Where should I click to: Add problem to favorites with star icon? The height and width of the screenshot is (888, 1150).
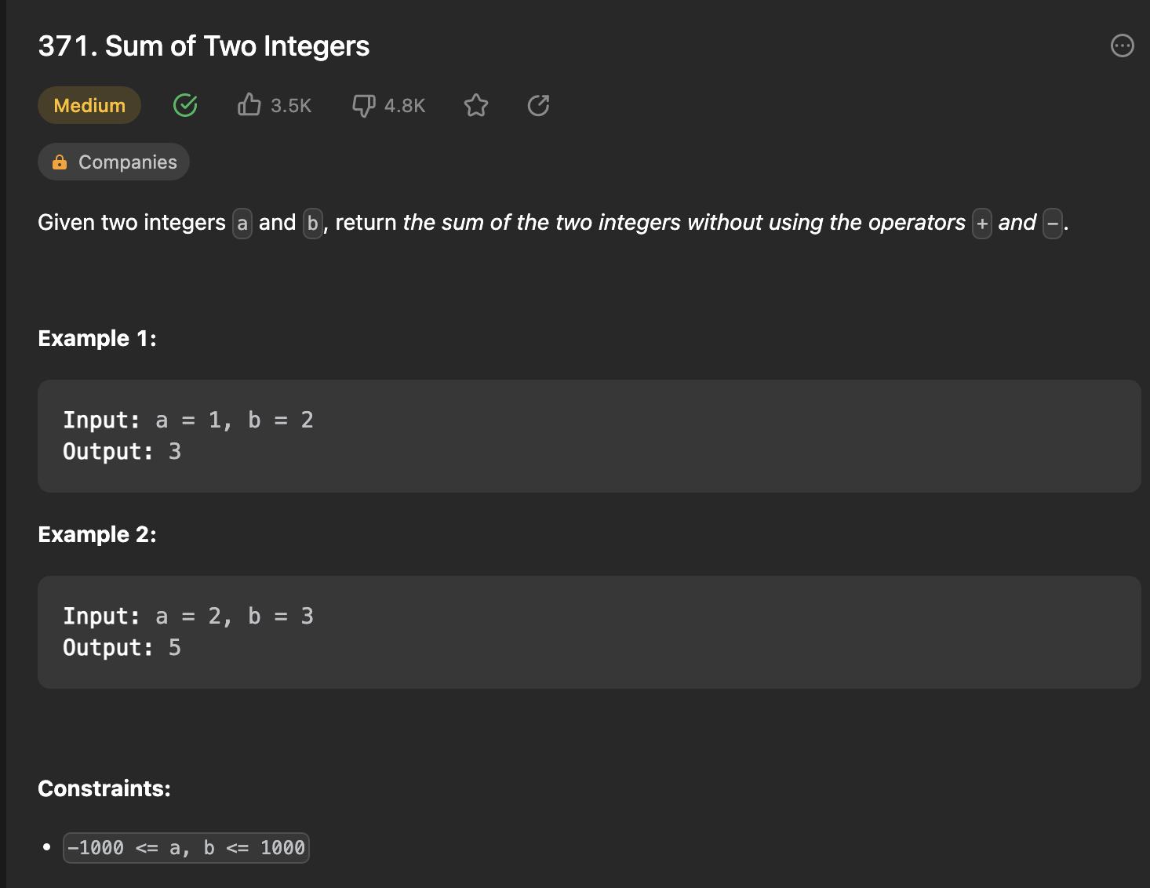pyautogui.click(x=476, y=105)
